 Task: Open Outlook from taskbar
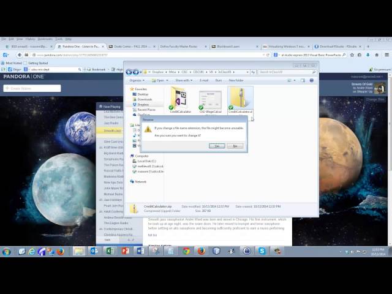tap(94, 251)
